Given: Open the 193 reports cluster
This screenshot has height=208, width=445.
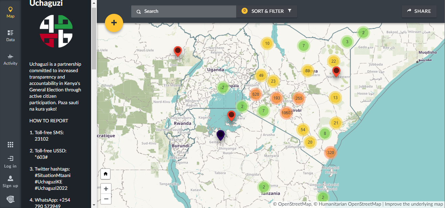Looking at the screenshot, I should click(x=277, y=98).
